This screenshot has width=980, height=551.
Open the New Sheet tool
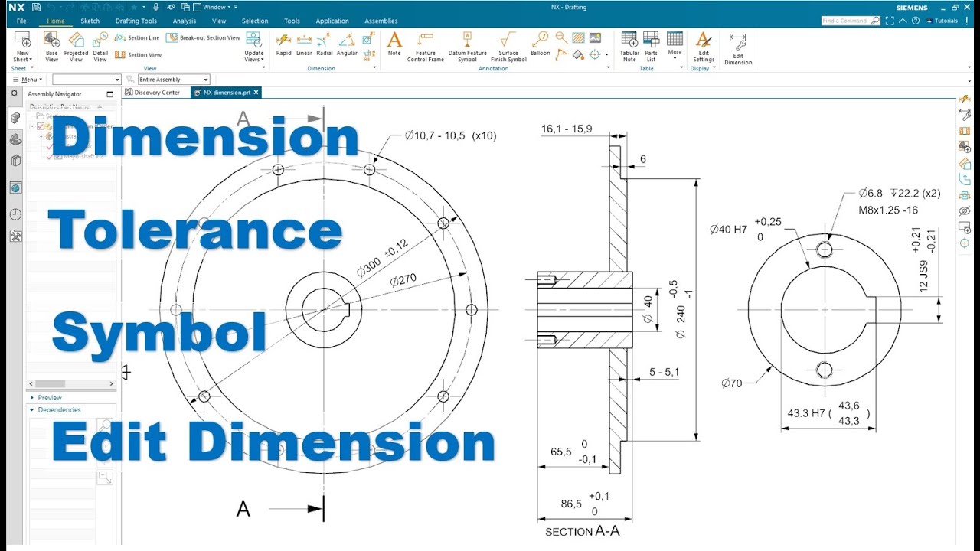tap(22, 47)
